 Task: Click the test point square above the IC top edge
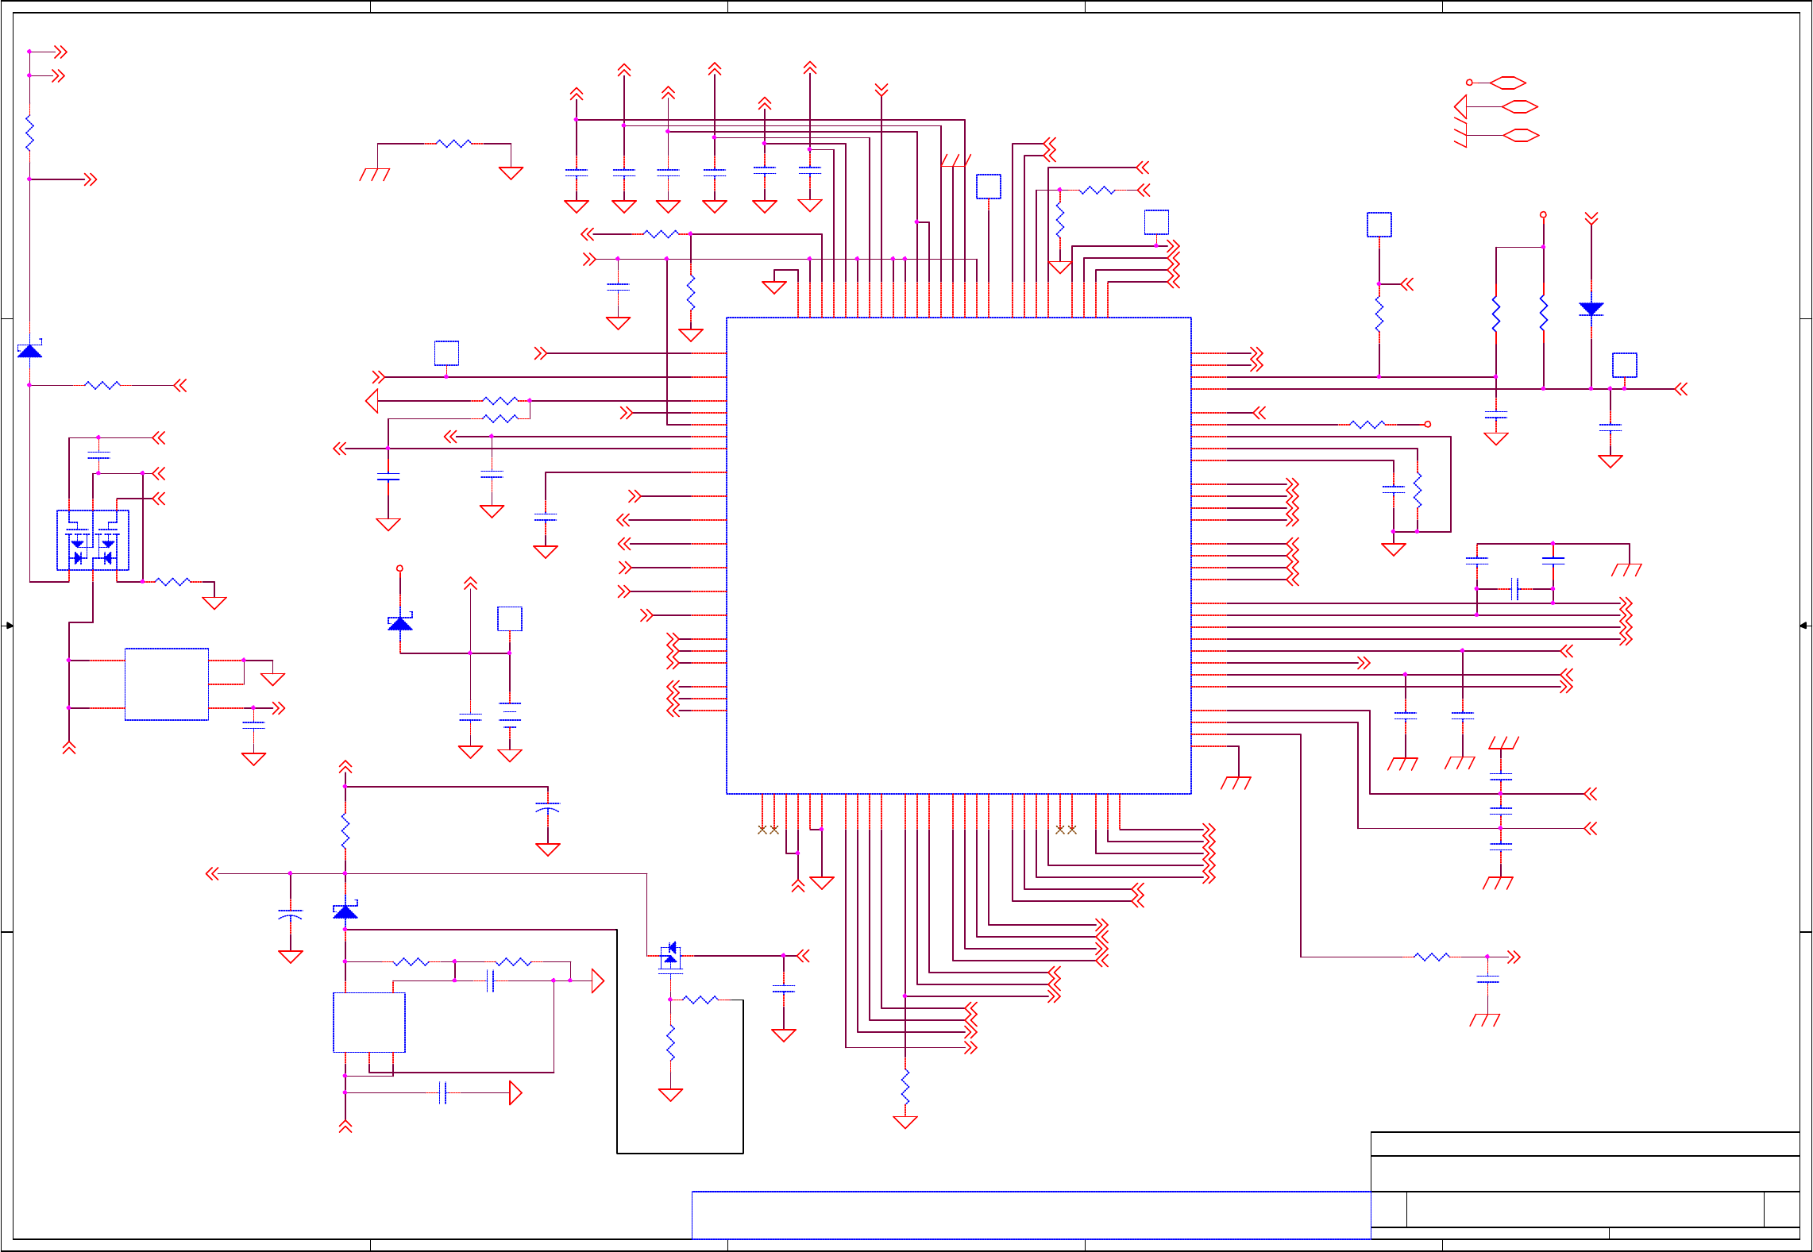989,187
